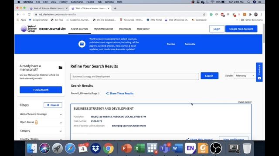Screen dimensions: 279x156
Task: Open Launchpad rocket icon in dock
Action: 57,148
